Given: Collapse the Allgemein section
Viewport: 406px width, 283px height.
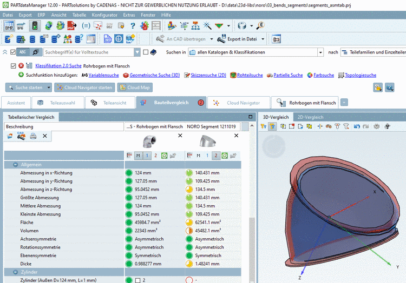Looking at the screenshot, I should pos(15,165).
